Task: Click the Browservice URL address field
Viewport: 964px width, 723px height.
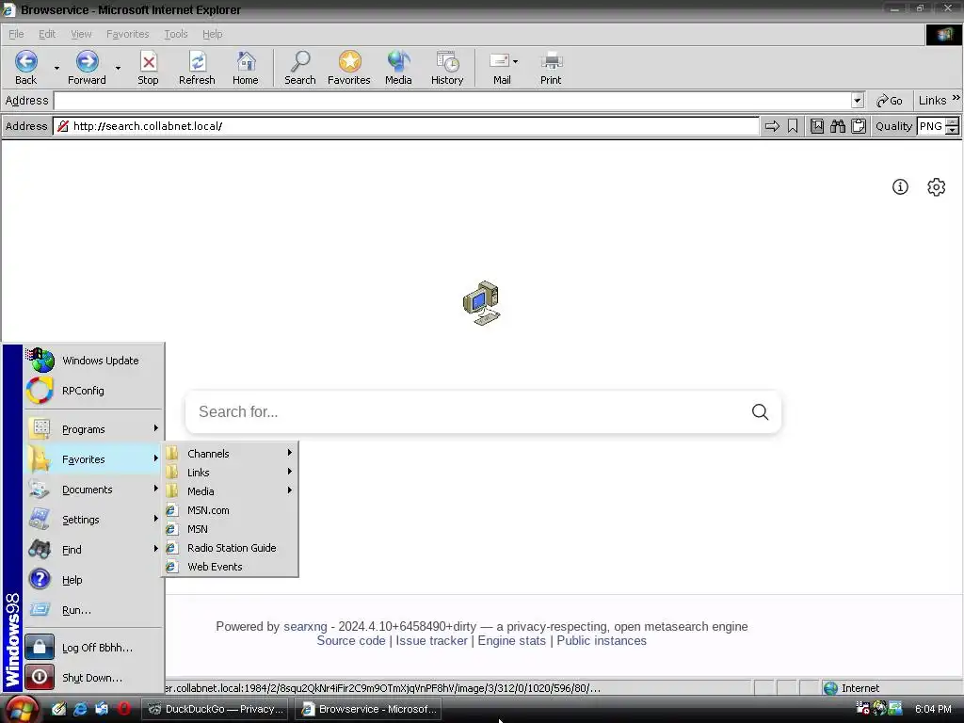Action: 406,126
